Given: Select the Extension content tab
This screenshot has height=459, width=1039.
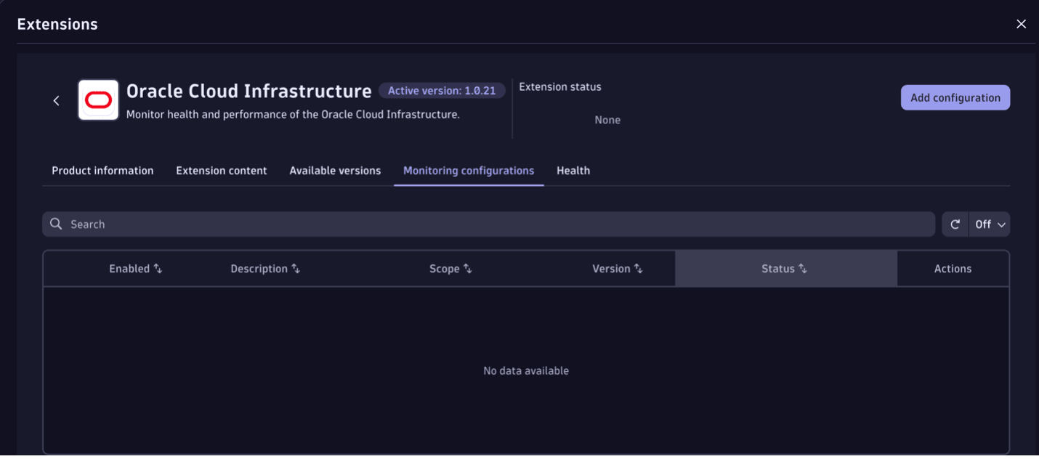Looking at the screenshot, I should 221,170.
